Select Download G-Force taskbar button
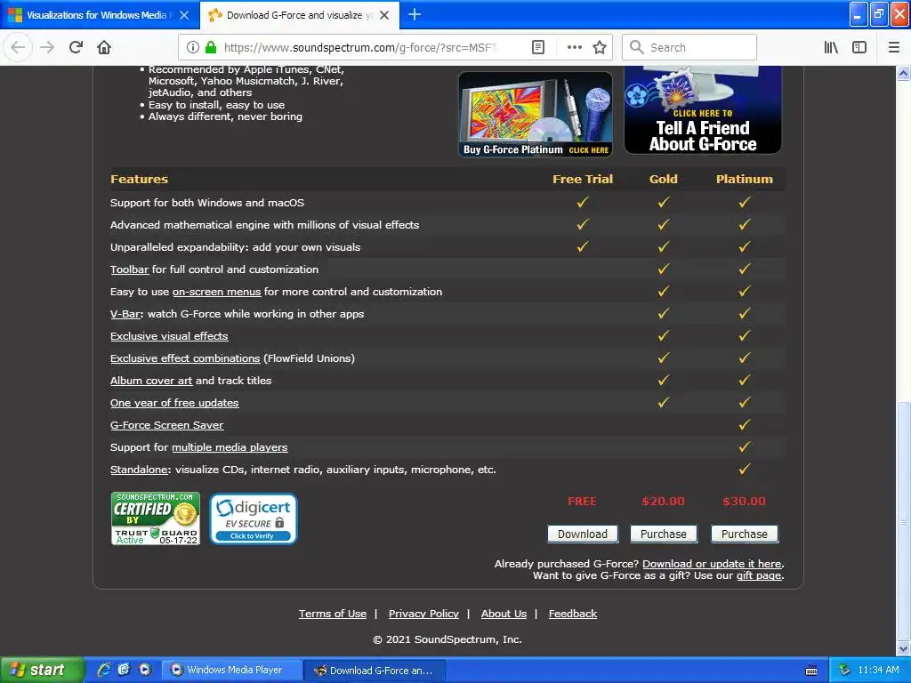This screenshot has width=911, height=683. click(x=375, y=671)
